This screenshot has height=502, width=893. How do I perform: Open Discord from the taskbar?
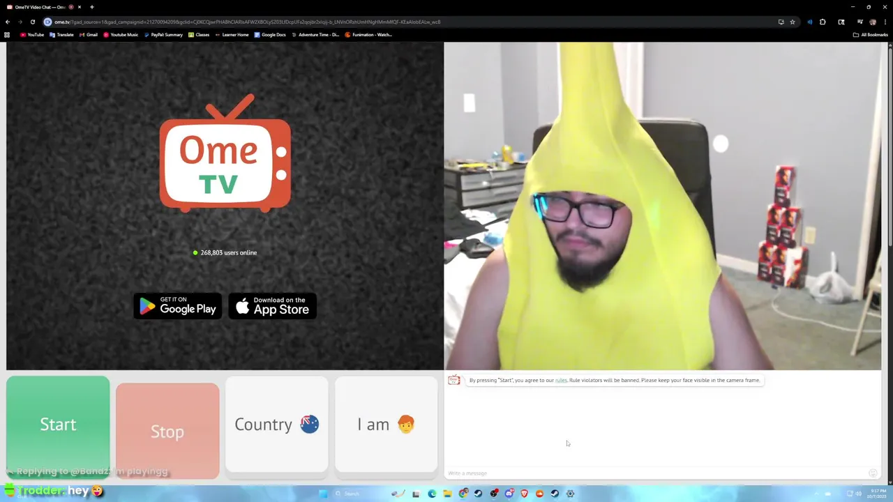tap(509, 494)
